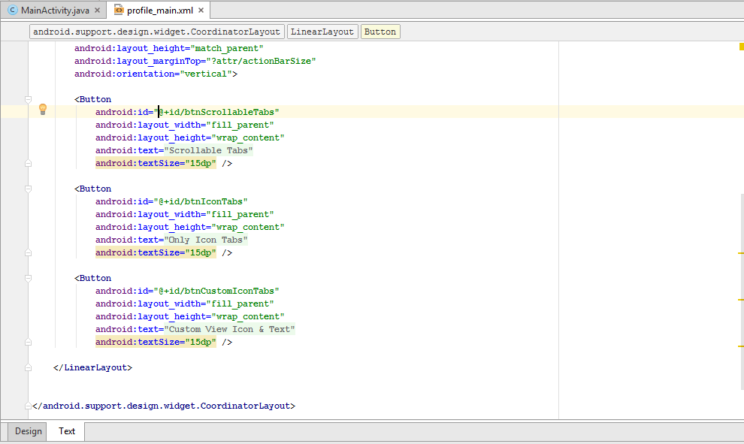The image size is (744, 444).
Task: Select LinearLayout in the breadcrumb bar
Action: (x=322, y=32)
